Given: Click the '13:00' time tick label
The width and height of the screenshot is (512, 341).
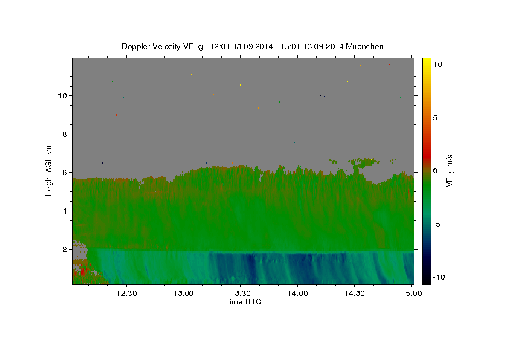Looking at the screenshot, I should point(184,293).
